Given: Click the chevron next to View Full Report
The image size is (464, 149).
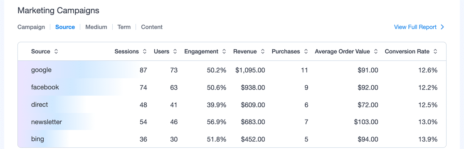Looking at the screenshot, I should point(442,27).
